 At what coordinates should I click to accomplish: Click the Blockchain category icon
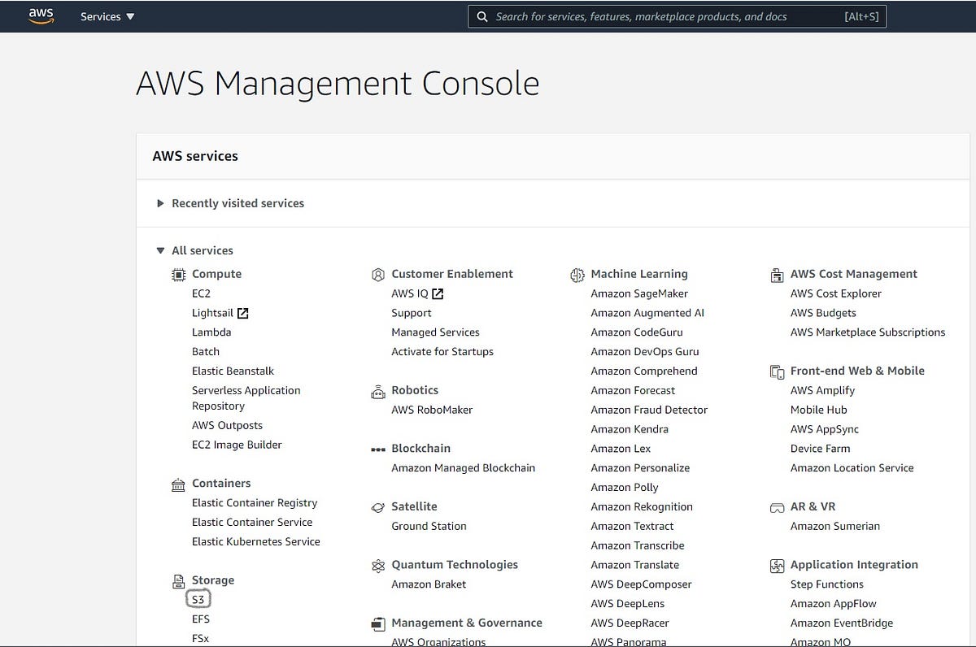tap(377, 448)
